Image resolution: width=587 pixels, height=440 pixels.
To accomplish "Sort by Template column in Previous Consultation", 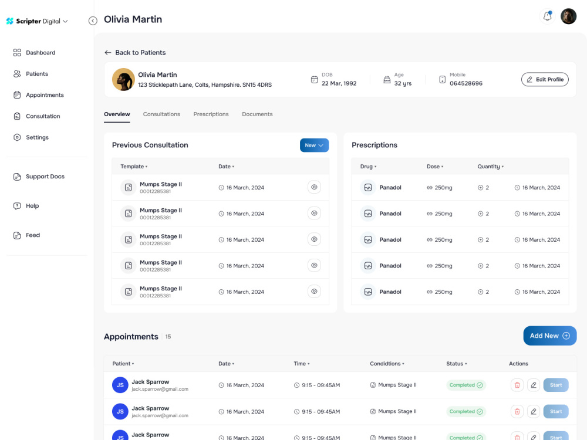I will pyautogui.click(x=134, y=167).
